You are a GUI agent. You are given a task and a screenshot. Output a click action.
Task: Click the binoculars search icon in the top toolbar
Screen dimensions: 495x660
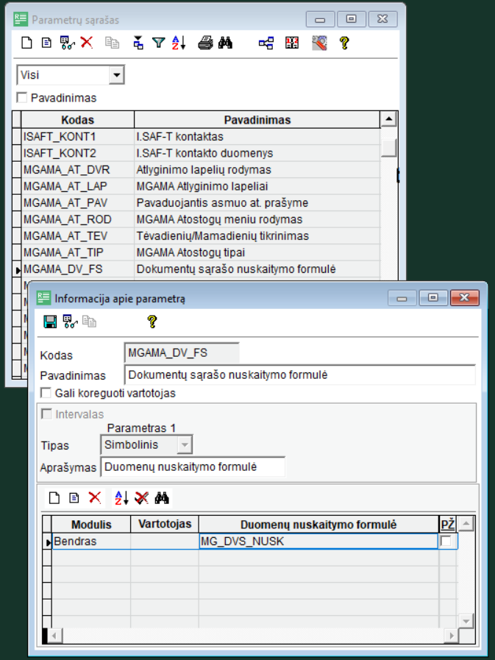point(225,43)
